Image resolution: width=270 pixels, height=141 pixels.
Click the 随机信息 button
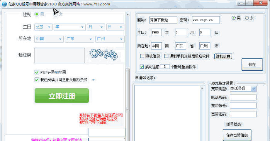click(223, 56)
